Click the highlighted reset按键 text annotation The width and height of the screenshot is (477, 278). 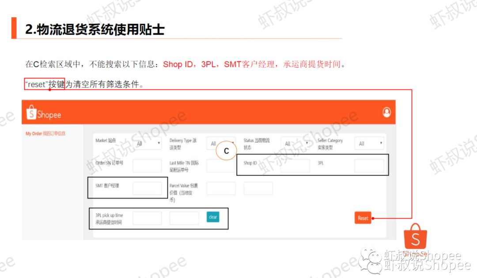43,84
